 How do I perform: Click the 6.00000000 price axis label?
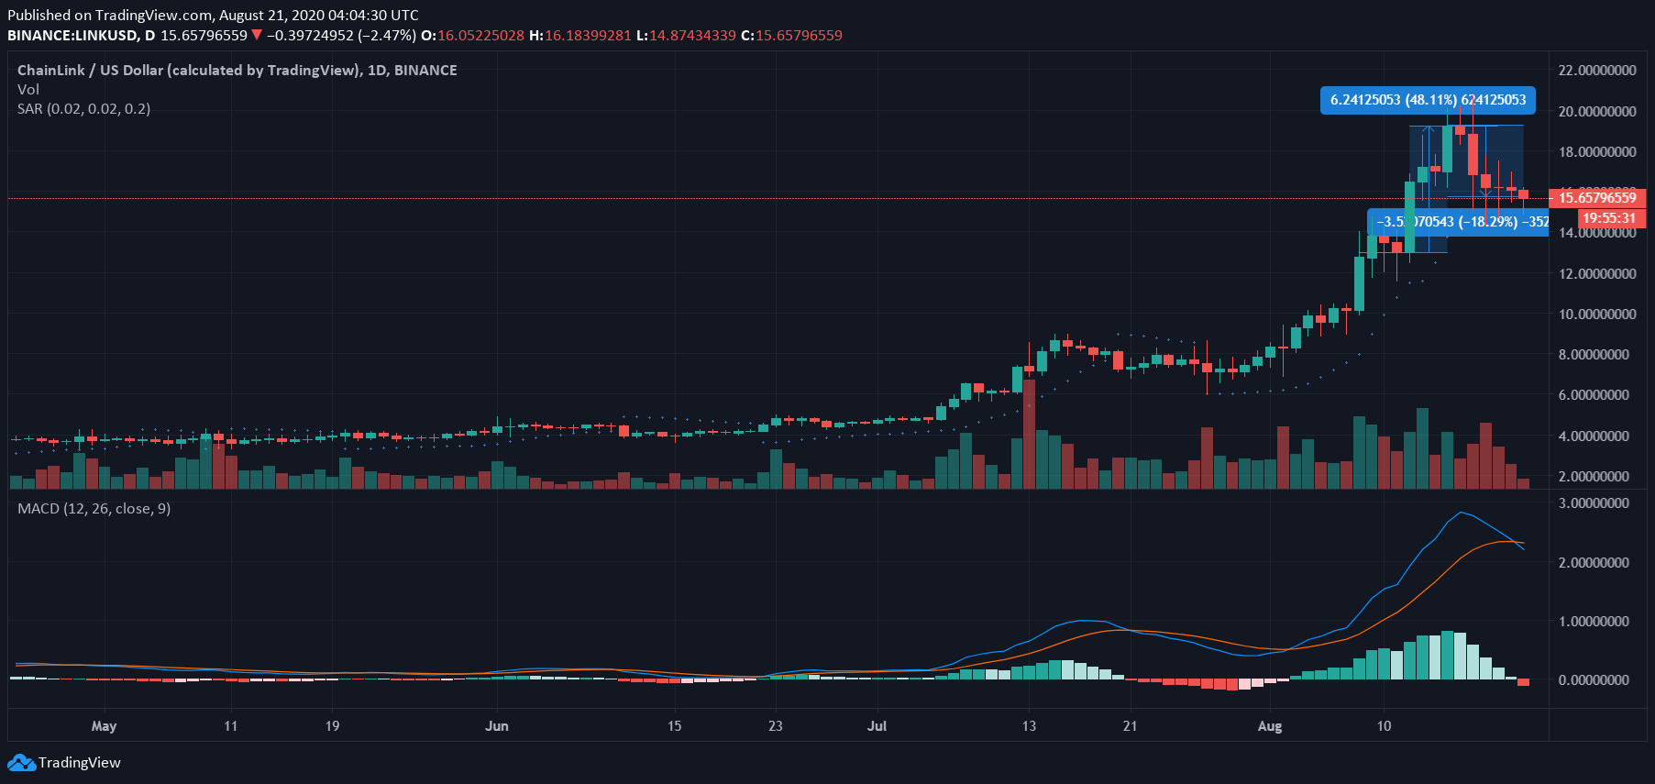coord(1594,395)
